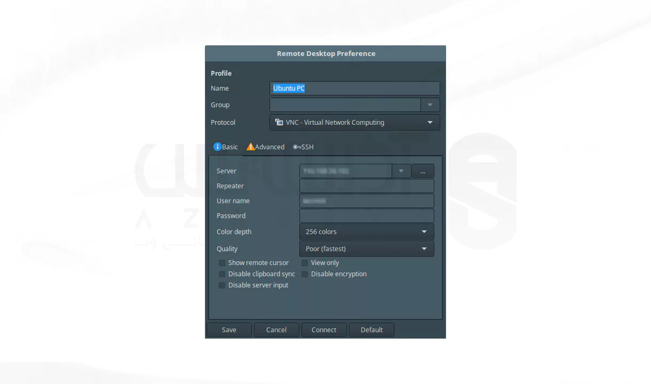Tick the Disable encryption checkbox

coord(305,274)
